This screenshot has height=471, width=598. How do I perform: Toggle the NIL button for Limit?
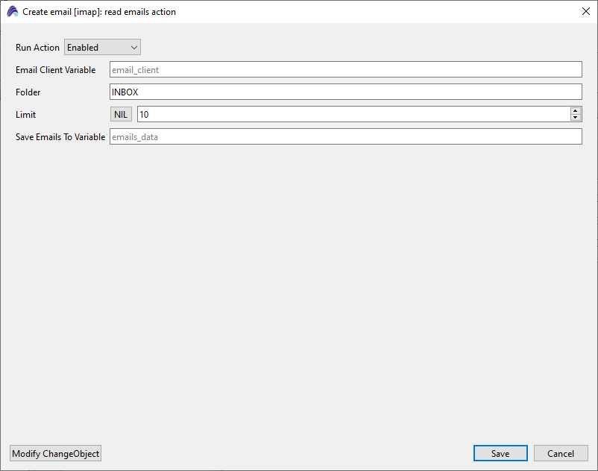pyautogui.click(x=121, y=115)
